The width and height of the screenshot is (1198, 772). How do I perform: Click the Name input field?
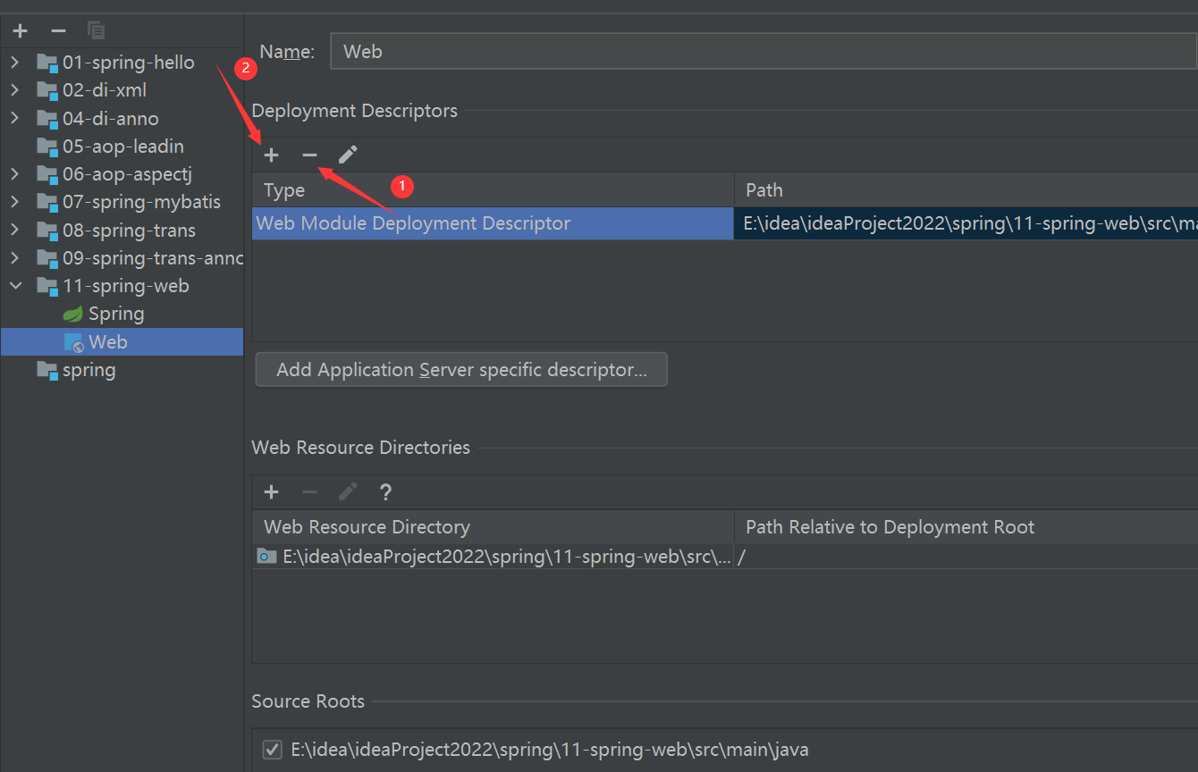pyautogui.click(x=764, y=52)
